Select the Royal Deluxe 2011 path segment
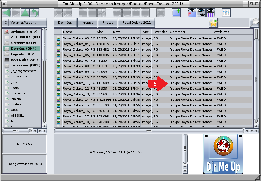This screenshot has height=181, width=261. [x=136, y=23]
